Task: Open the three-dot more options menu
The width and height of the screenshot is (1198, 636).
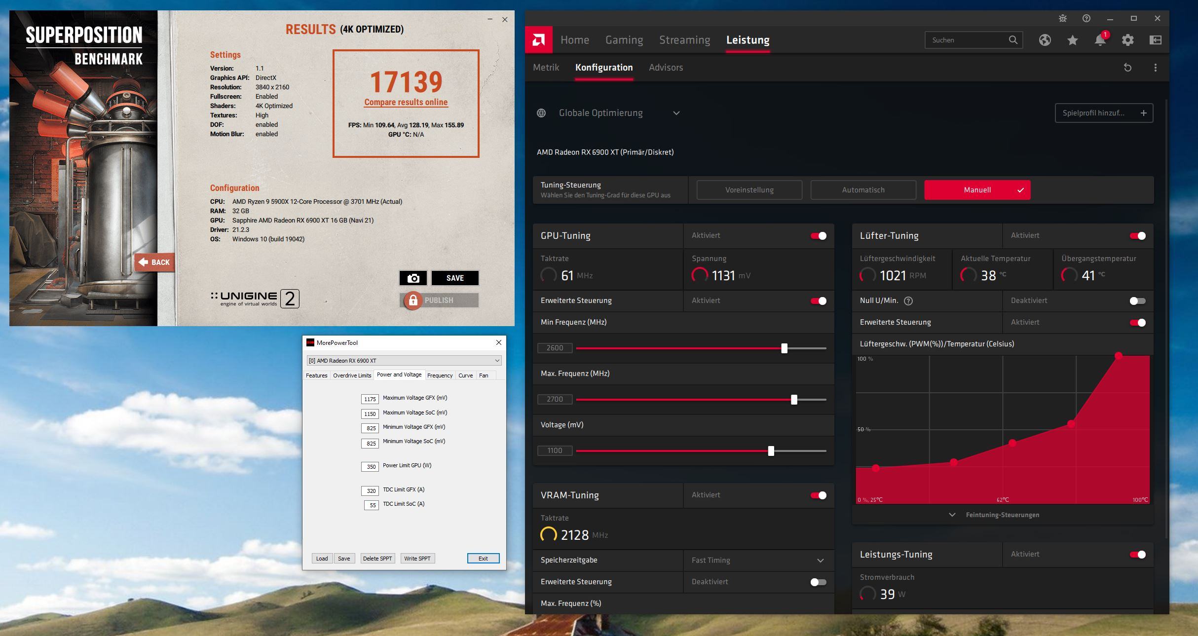Action: [1155, 68]
